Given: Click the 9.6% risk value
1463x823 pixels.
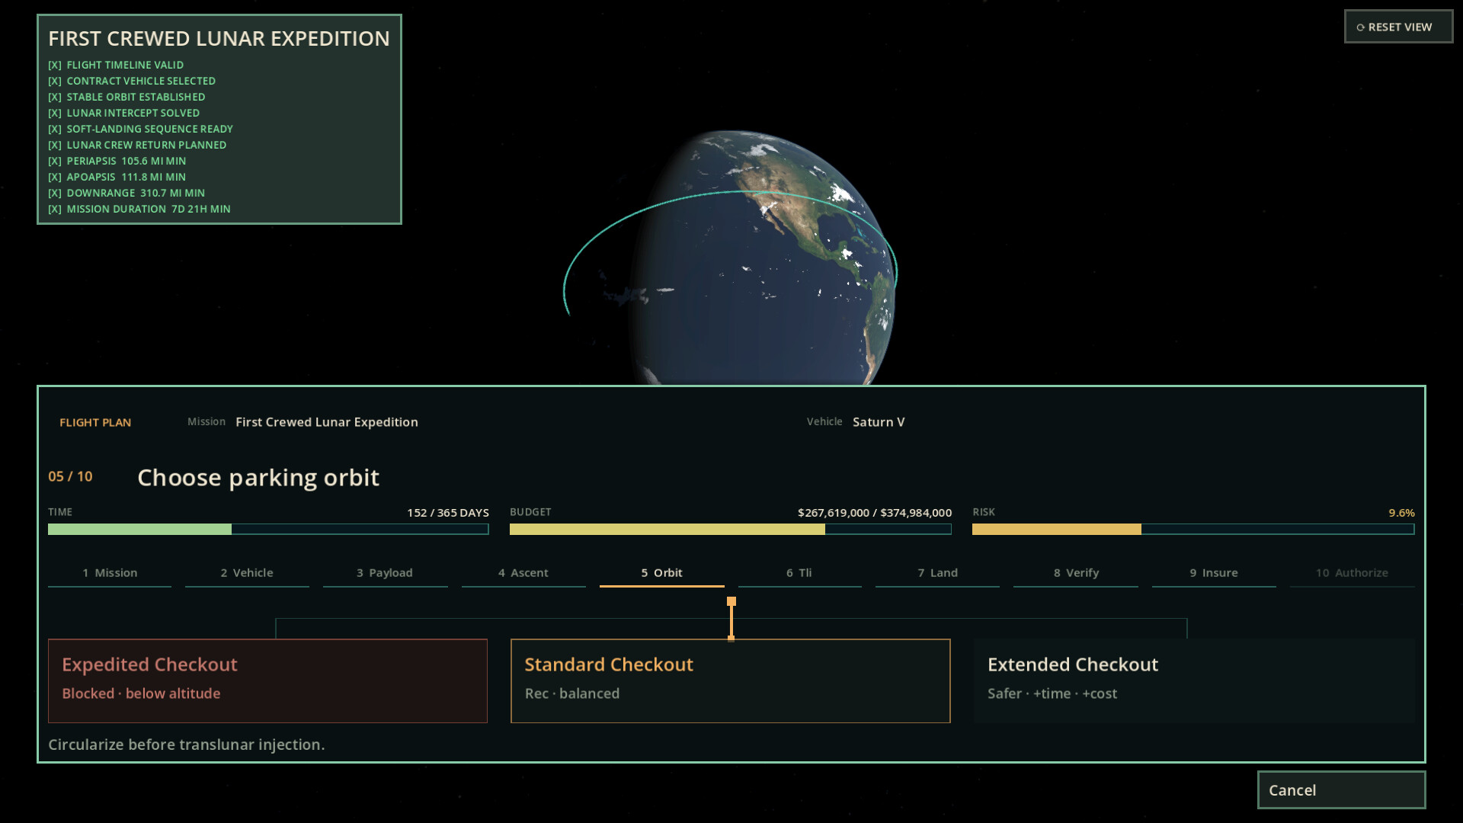Looking at the screenshot, I should (1401, 513).
